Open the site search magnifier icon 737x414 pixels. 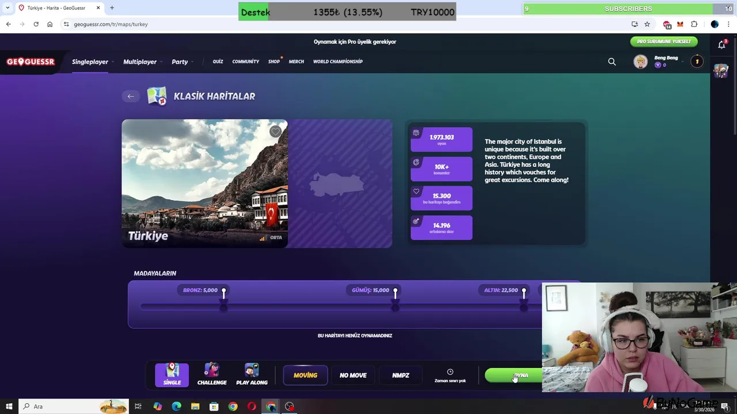click(x=612, y=62)
